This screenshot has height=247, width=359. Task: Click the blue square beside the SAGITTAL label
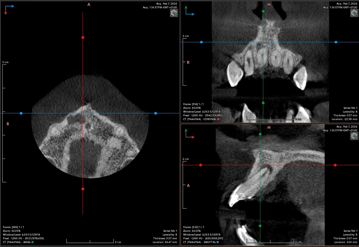[x=217, y=242]
